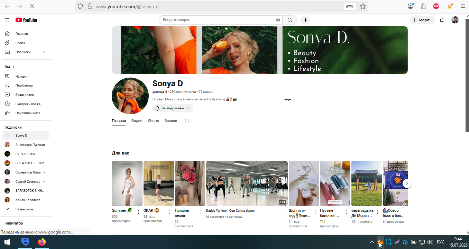
Task: Bookmark this page with the star icon
Action: [363, 6]
